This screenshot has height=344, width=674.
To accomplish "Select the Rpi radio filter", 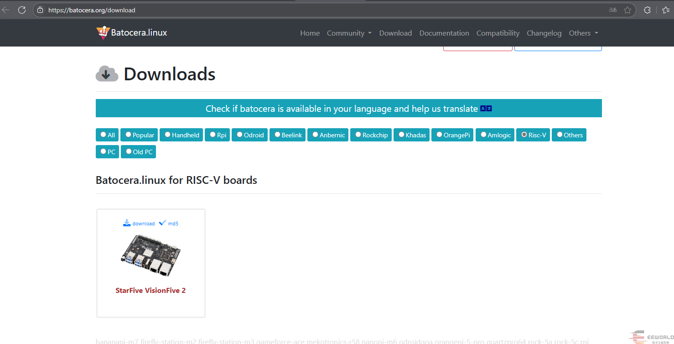I will click(x=213, y=135).
